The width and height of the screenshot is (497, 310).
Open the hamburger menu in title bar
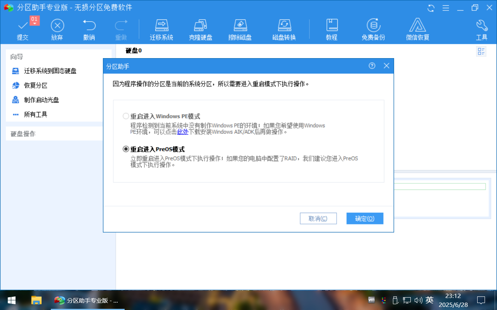(x=446, y=8)
